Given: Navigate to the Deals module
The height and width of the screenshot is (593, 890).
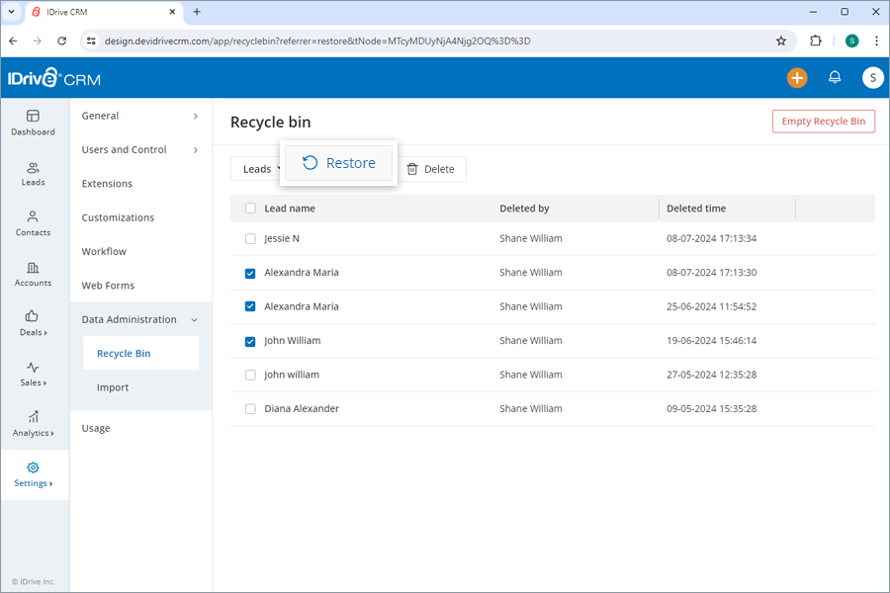Looking at the screenshot, I should [x=33, y=325].
